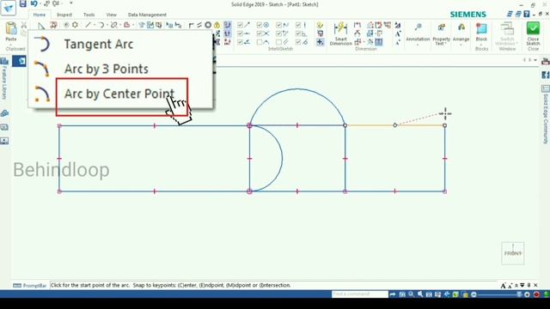Enable the unchecked parallel lines IntelliSketch checkbox
This screenshot has width=550, height=309.
point(278,42)
